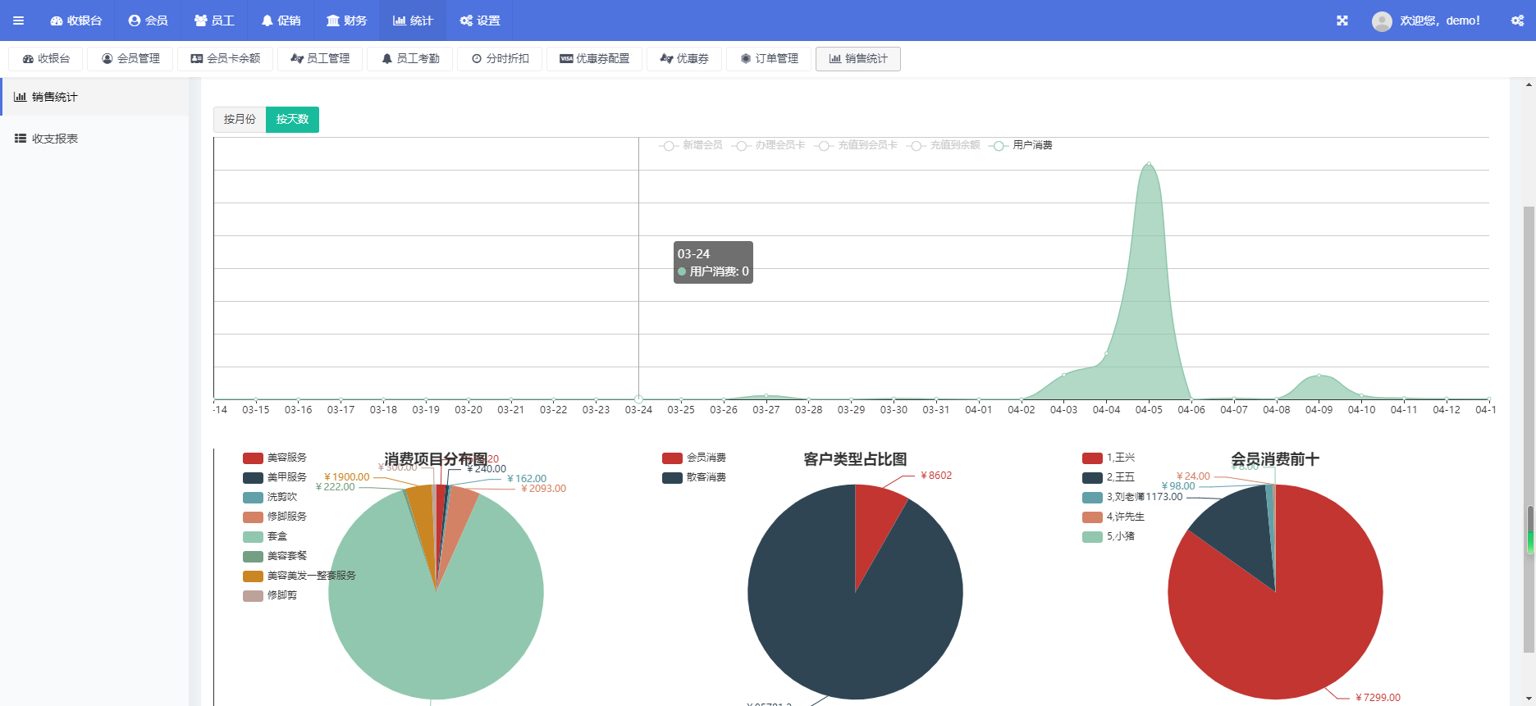Click the card icon on 会员卡余额 tab
This screenshot has width=1536, height=706.
pyautogui.click(x=197, y=59)
